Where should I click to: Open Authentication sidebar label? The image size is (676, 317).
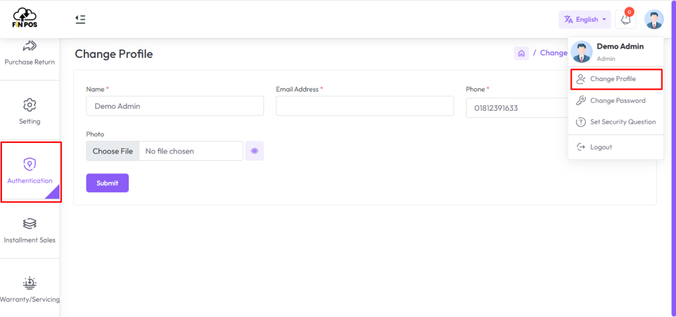pos(30,181)
